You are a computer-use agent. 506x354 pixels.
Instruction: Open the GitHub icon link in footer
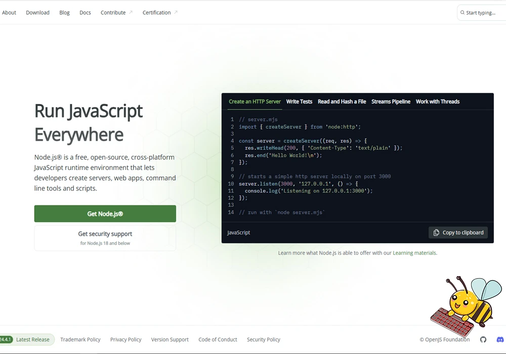coord(483,339)
